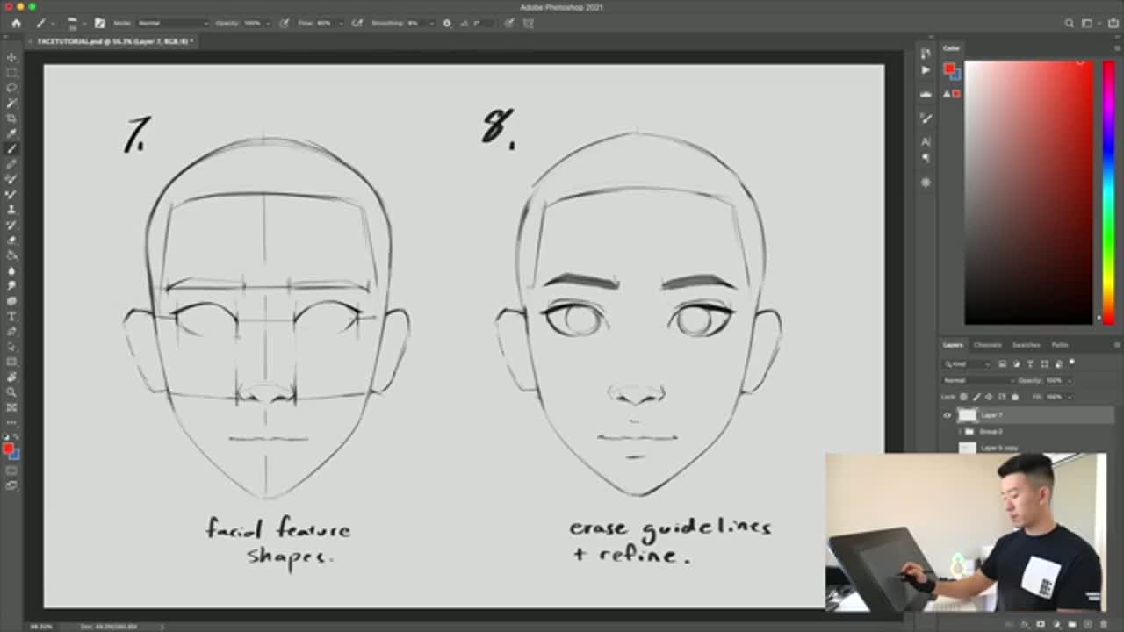Select the Color panel tab

click(x=952, y=48)
